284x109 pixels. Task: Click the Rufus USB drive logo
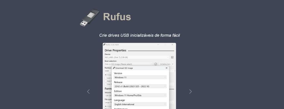click(x=90, y=18)
